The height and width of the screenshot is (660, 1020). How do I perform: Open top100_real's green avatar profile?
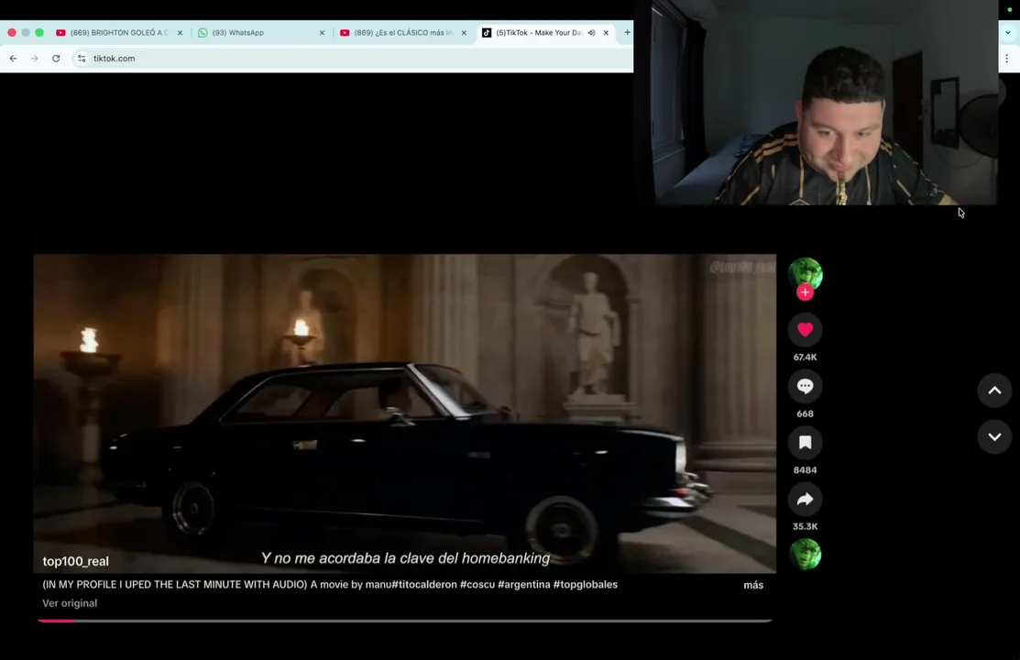tap(806, 273)
